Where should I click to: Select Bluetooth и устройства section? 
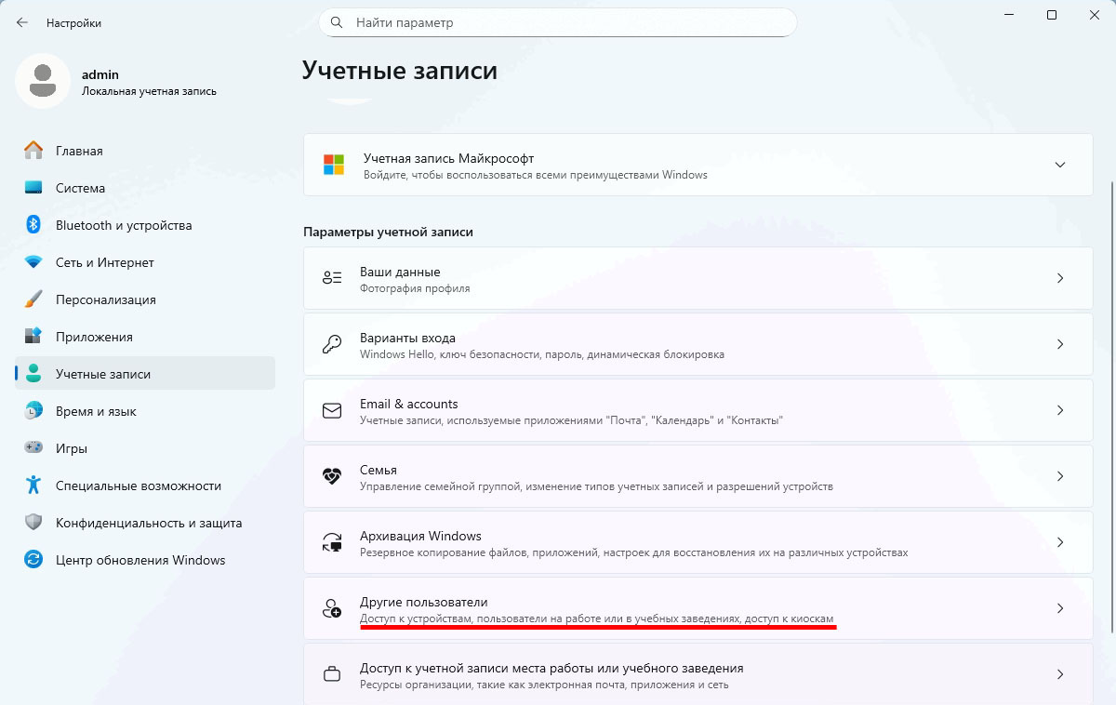click(x=145, y=225)
